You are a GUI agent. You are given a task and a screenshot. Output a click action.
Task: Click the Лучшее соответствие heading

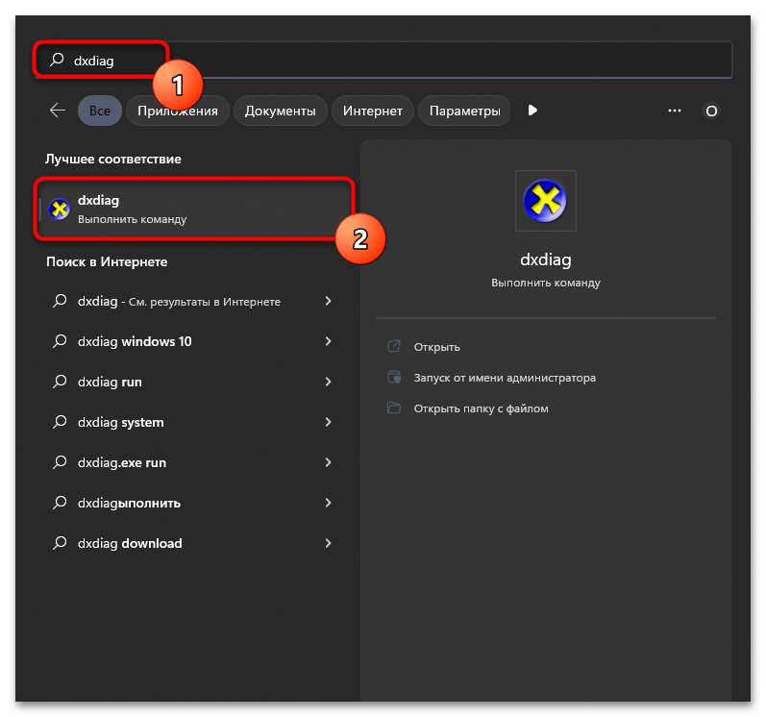coord(113,160)
